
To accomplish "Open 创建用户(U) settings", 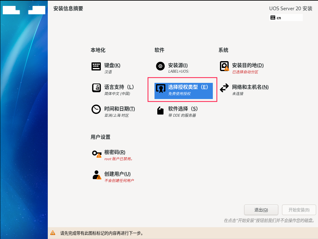I will [113, 176].
